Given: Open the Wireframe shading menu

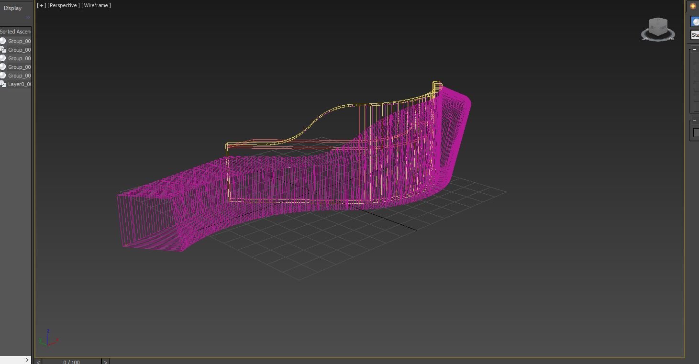Looking at the screenshot, I should tap(95, 5).
